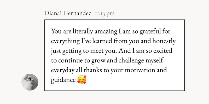Click the 11:13 pm timestamp
This screenshot has height=104, width=209.
(x=105, y=14)
